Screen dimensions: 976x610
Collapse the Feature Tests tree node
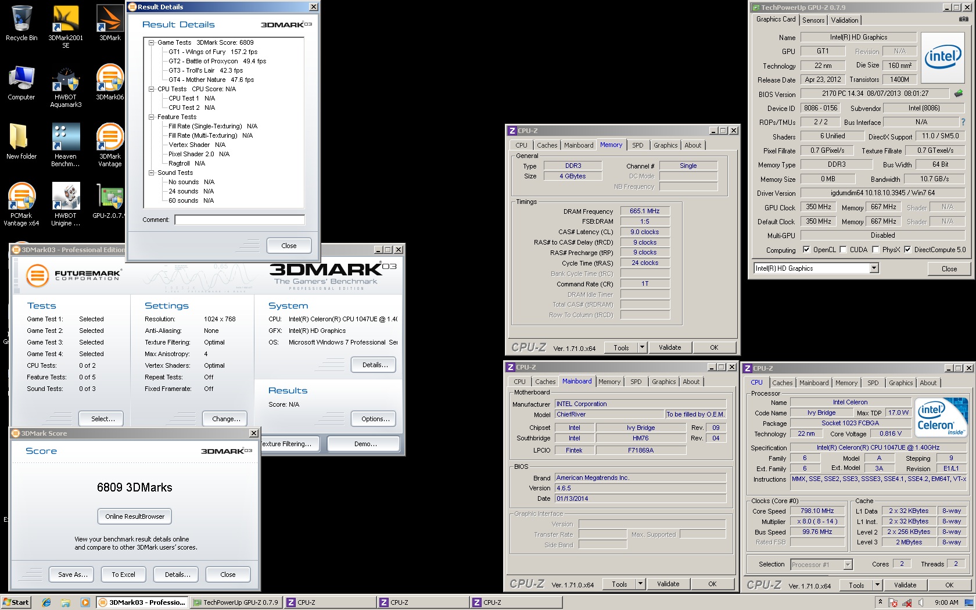point(151,117)
